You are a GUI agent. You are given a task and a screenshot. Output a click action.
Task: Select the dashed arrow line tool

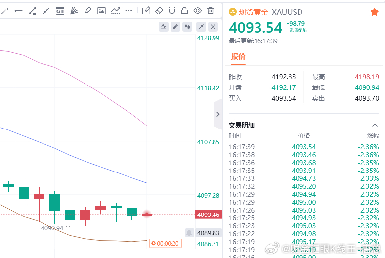(x=4, y=11)
